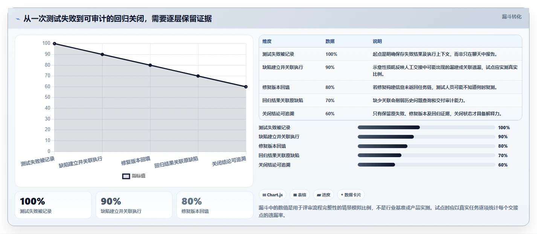537x234 pixels.
Task: Click the x-axis label 修复版本回填
Action: (136, 161)
